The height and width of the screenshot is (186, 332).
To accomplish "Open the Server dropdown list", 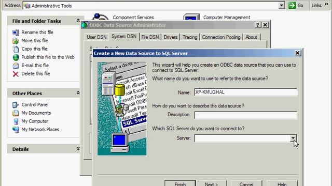I will (293, 138).
